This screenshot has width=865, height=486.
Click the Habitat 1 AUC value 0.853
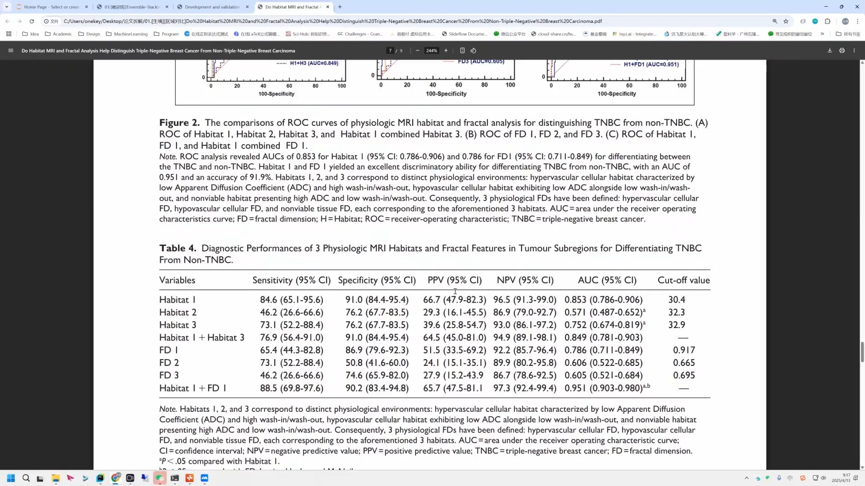click(x=575, y=300)
